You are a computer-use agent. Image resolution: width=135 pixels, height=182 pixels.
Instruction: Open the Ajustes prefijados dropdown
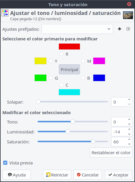click(77, 29)
